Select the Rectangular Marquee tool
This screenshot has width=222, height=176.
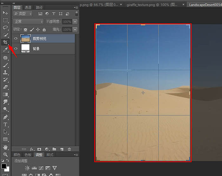coord(5,20)
